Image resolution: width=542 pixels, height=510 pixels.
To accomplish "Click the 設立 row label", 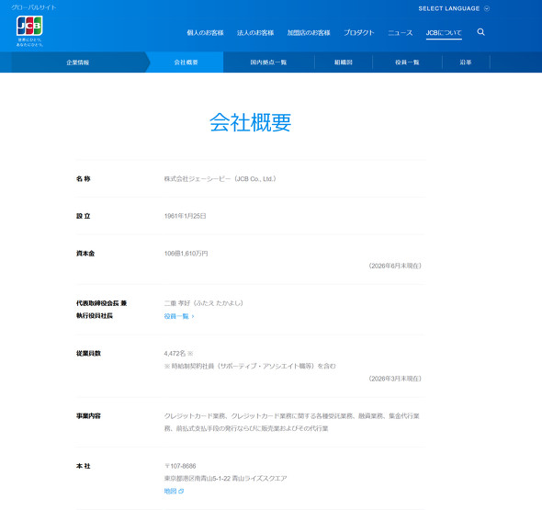I will (x=83, y=216).
